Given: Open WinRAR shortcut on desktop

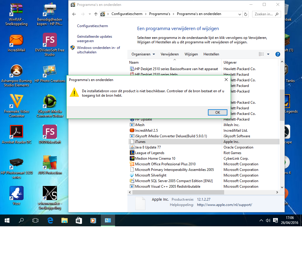Looking at the screenshot, I should [17, 14].
